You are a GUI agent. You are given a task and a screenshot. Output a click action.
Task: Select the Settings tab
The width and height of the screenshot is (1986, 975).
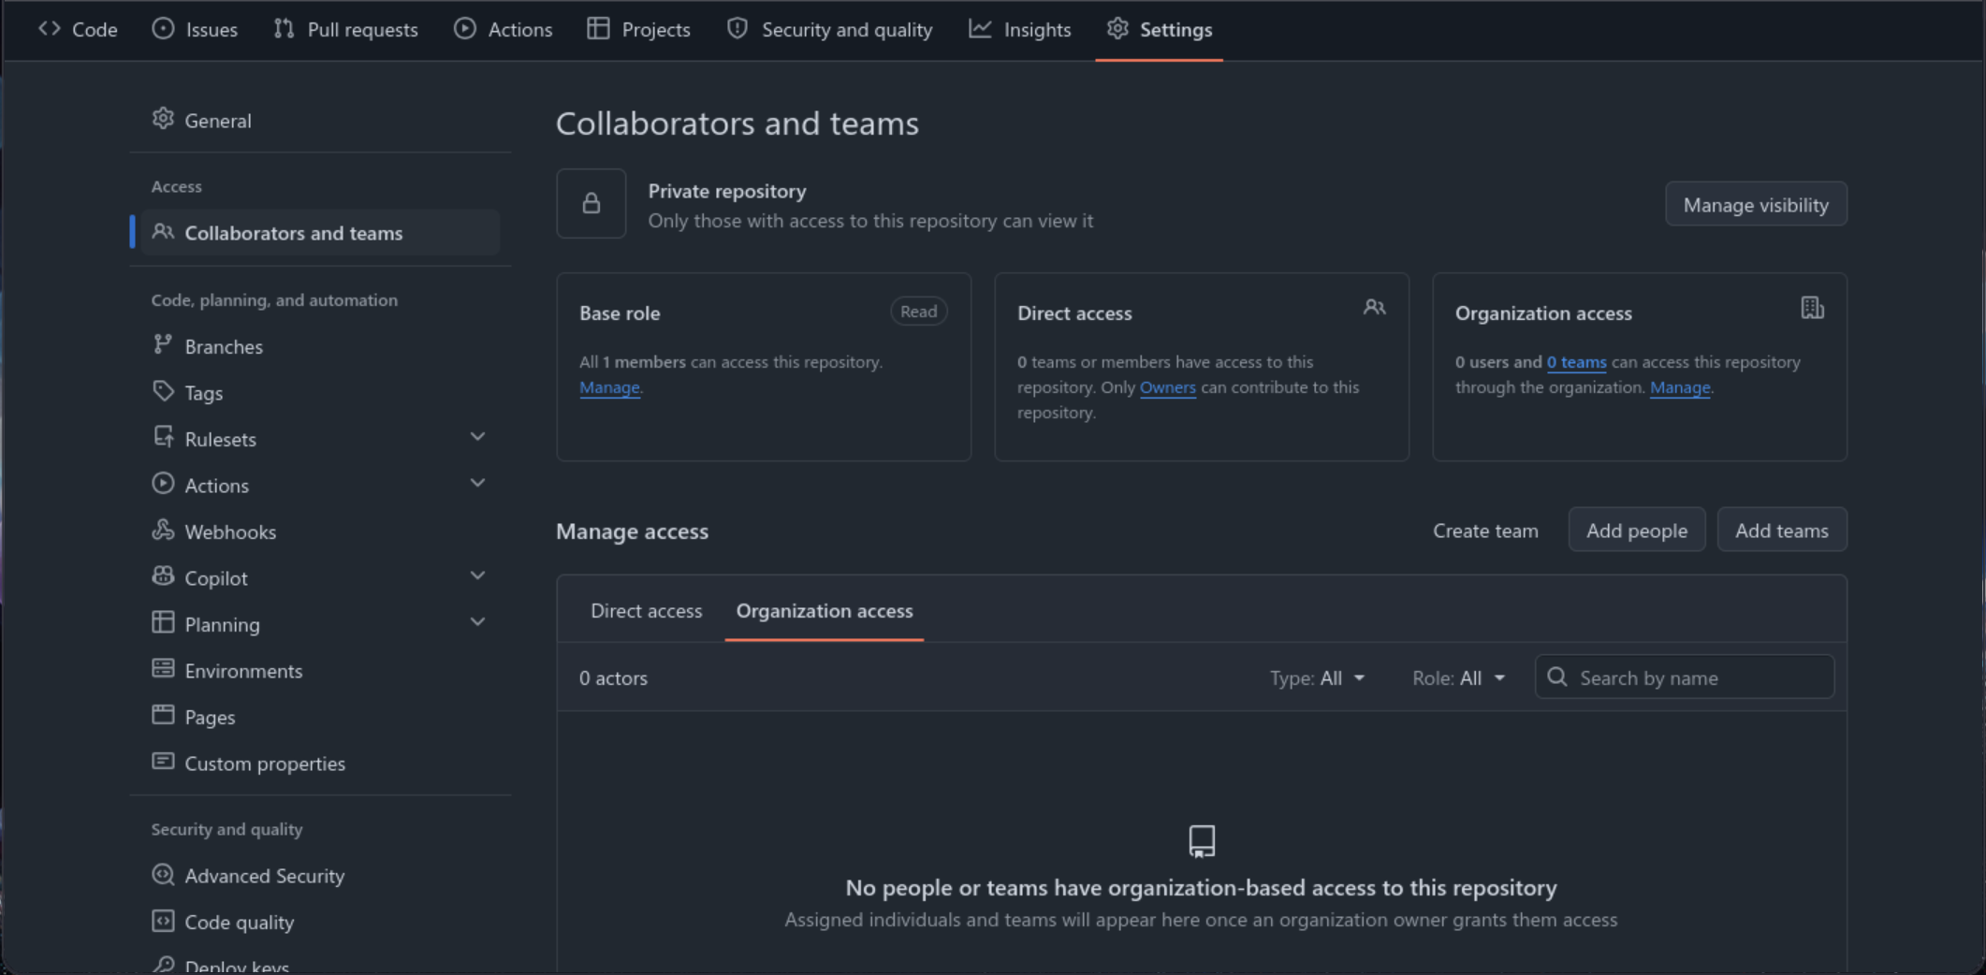click(x=1159, y=30)
